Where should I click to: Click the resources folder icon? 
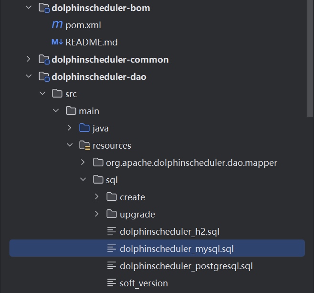pyautogui.click(x=84, y=145)
